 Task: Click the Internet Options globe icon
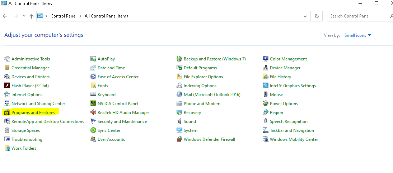point(7,95)
